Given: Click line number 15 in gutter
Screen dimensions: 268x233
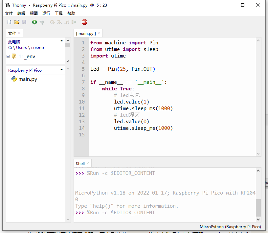Looking at the screenshot, I should pyautogui.click(x=82, y=135).
